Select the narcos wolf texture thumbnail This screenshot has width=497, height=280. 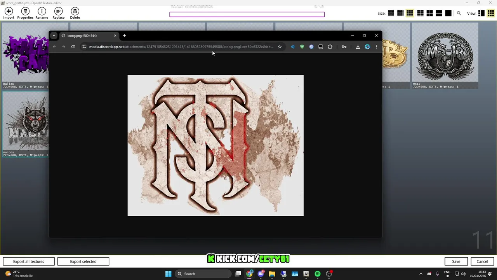(26, 124)
